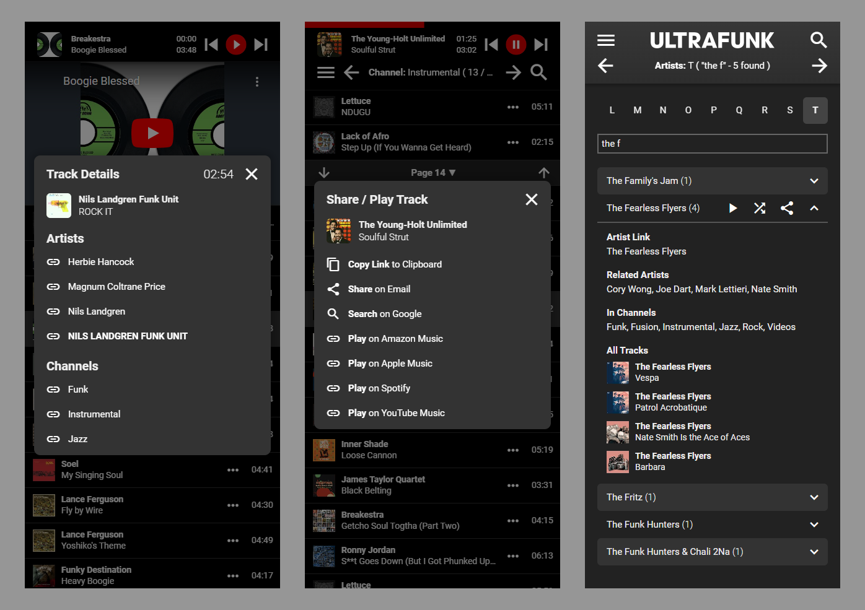
Task: Navigate back with left arrow beside Channel: Instrumental
Action: (352, 72)
